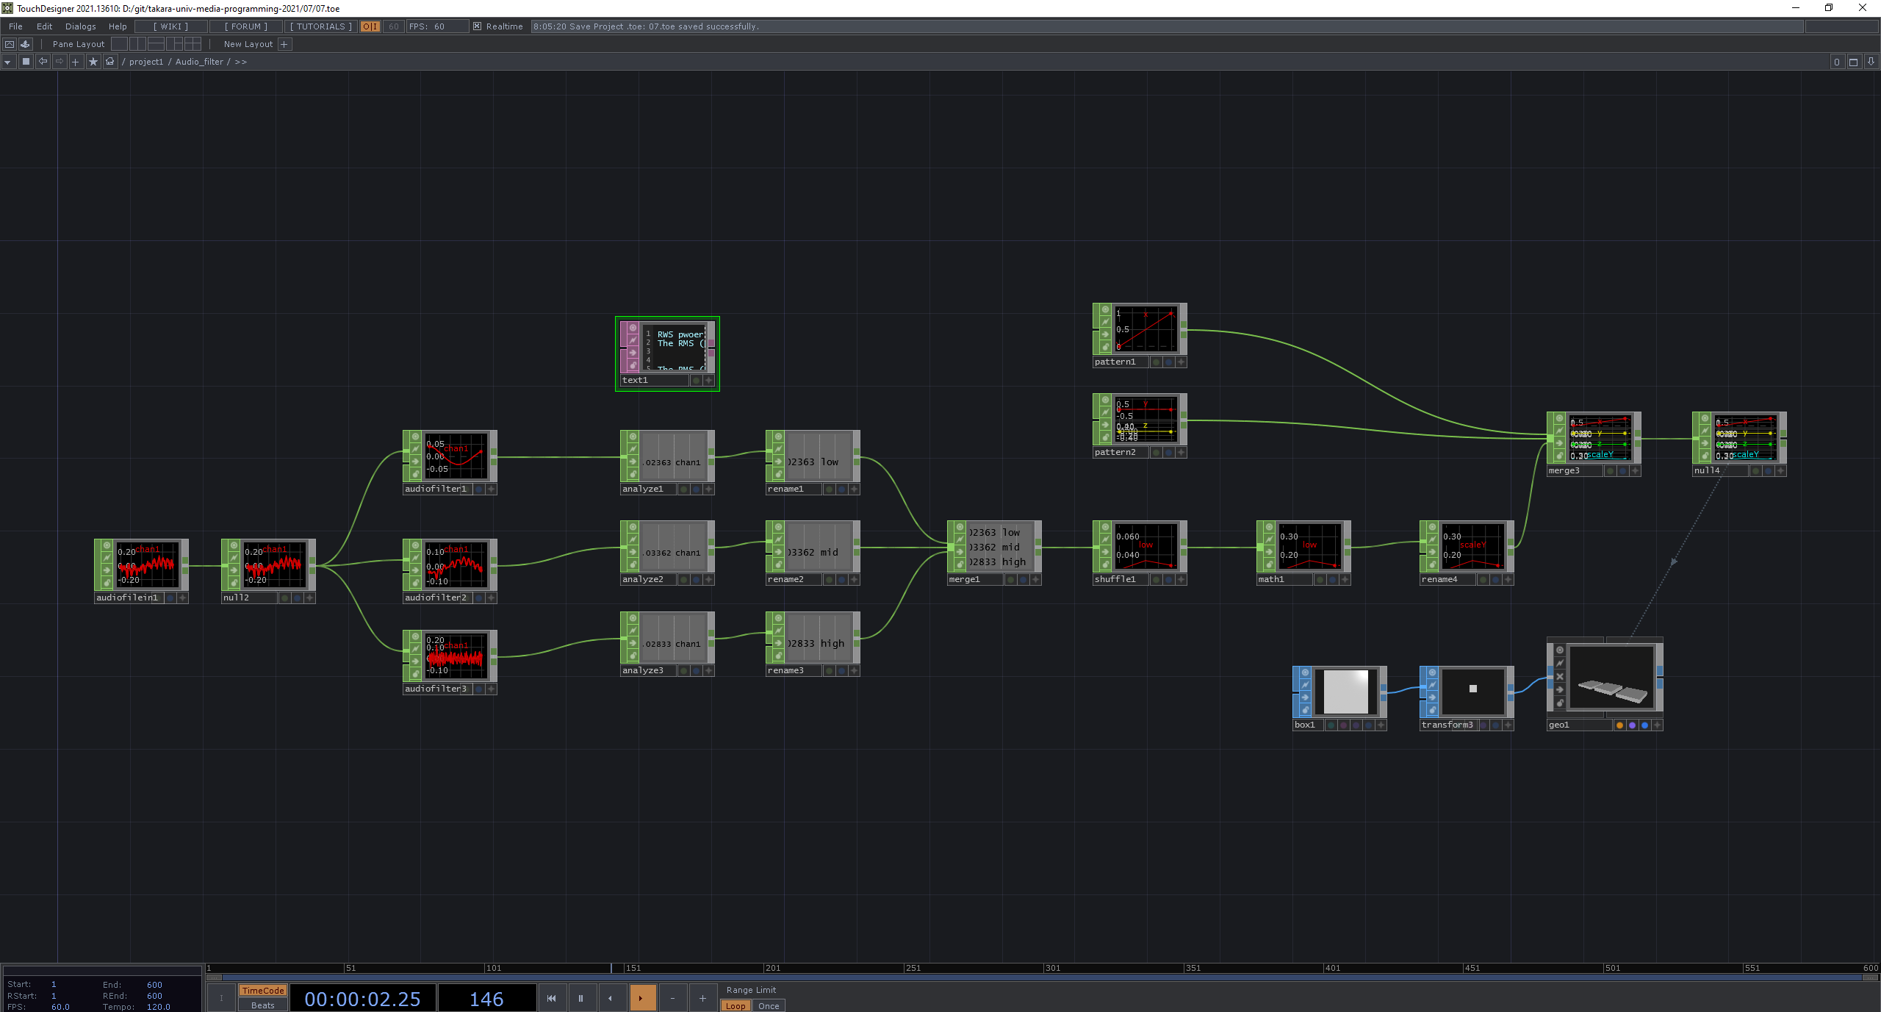The height and width of the screenshot is (1012, 1881).
Task: Open the pane type dropdown triangle
Action: click(7, 61)
